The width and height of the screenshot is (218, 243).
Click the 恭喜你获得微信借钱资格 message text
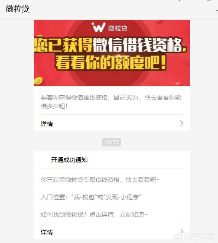coord(111,102)
